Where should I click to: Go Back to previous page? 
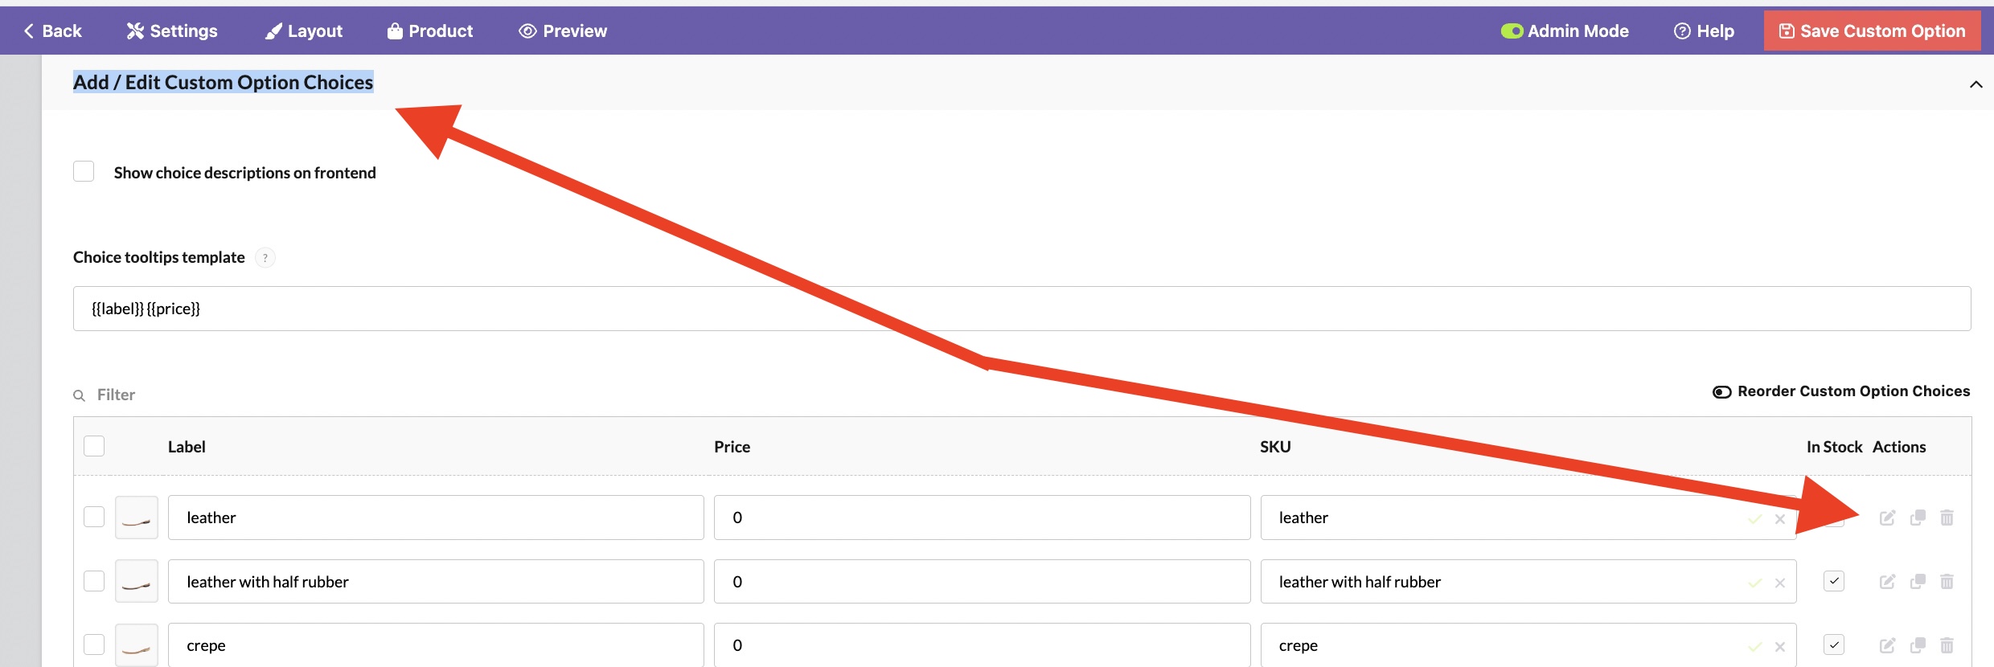53,31
